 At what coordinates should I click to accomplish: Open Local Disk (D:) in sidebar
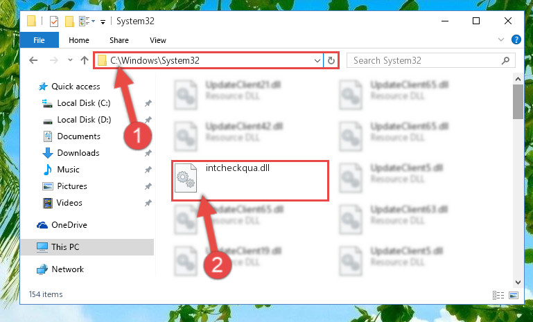[x=84, y=120]
